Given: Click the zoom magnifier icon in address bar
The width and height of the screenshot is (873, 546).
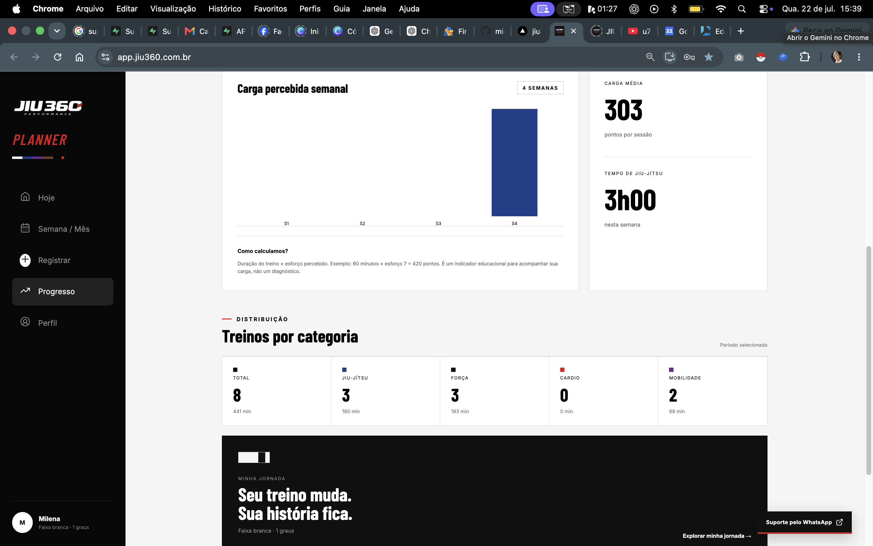Looking at the screenshot, I should coord(650,57).
